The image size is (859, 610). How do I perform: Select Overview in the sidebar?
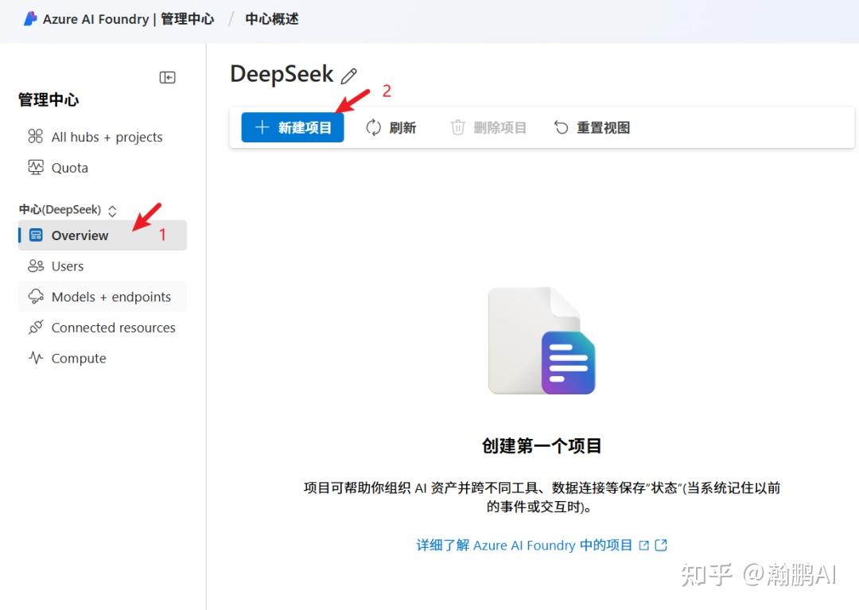pyautogui.click(x=80, y=235)
